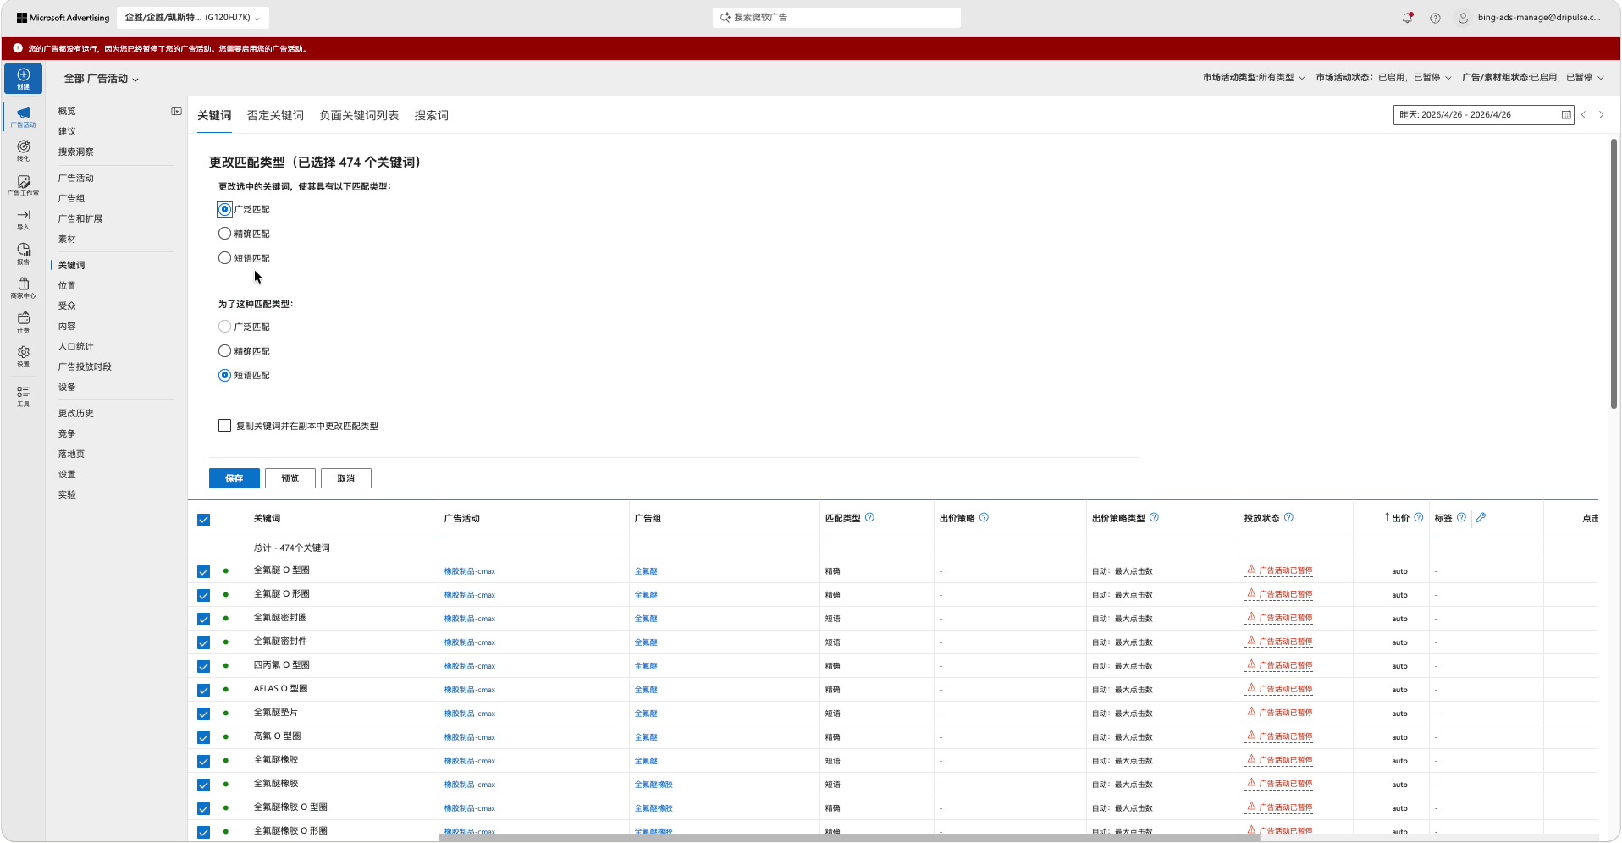Image resolution: width=1622 pixels, height=843 pixels.
Task: Click the blue 创建 create icon
Action: [23, 78]
